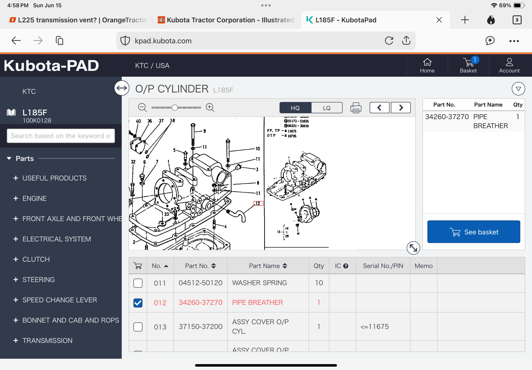Print the parts diagram
This screenshot has height=370, width=532.
coord(356,108)
